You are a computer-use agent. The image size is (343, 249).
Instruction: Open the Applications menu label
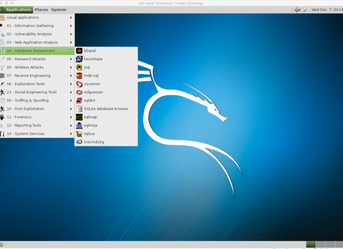point(18,10)
